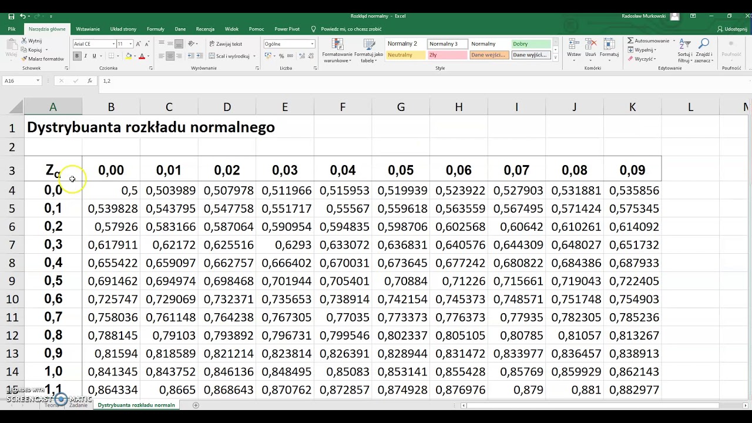This screenshot has height=423, width=752.
Task: Center cell text horizontally
Action: point(170,56)
